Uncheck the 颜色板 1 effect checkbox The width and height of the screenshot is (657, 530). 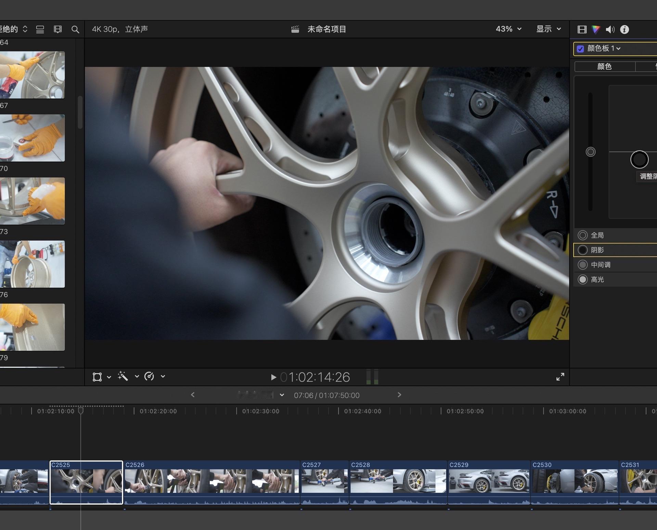pos(580,49)
